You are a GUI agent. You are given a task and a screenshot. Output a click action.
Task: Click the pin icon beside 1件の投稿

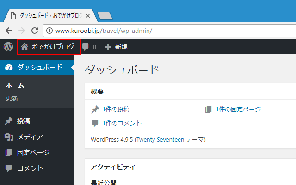[x=95, y=110]
